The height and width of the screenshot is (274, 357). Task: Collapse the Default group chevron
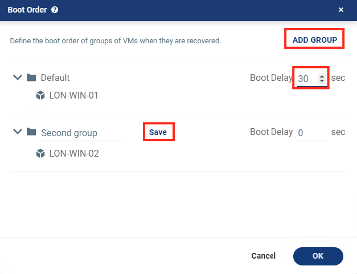17,77
